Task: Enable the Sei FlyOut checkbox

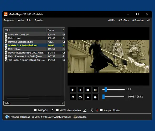Action: pos(35,110)
